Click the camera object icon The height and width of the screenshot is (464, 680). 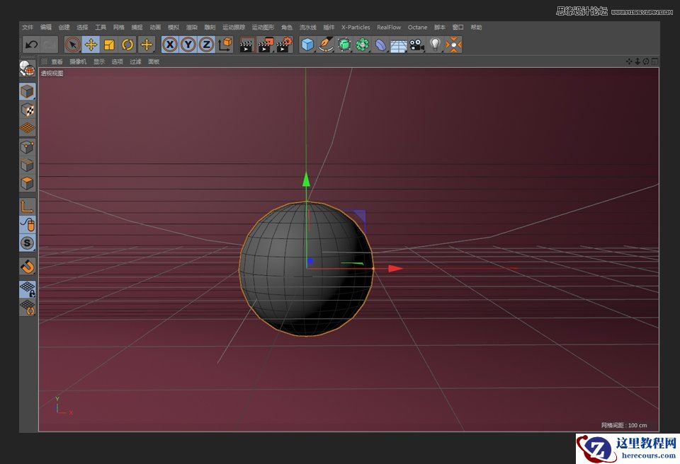click(416, 45)
